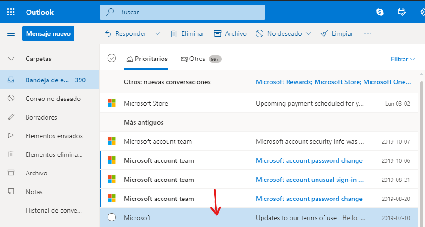425x227 pixels.
Task: Open Microsoft account unusual sign-in email
Action: click(x=258, y=180)
